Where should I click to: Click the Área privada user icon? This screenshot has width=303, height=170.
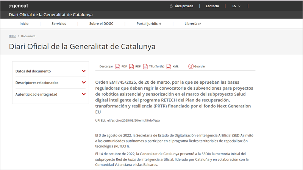pos(172,6)
